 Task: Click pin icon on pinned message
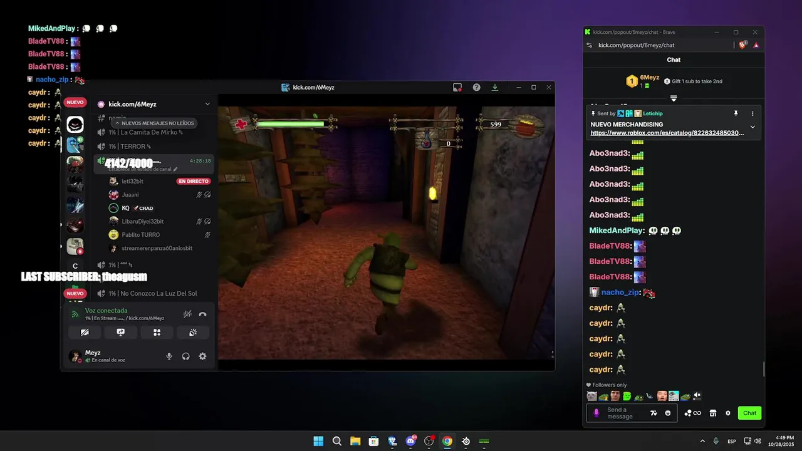pyautogui.click(x=736, y=113)
